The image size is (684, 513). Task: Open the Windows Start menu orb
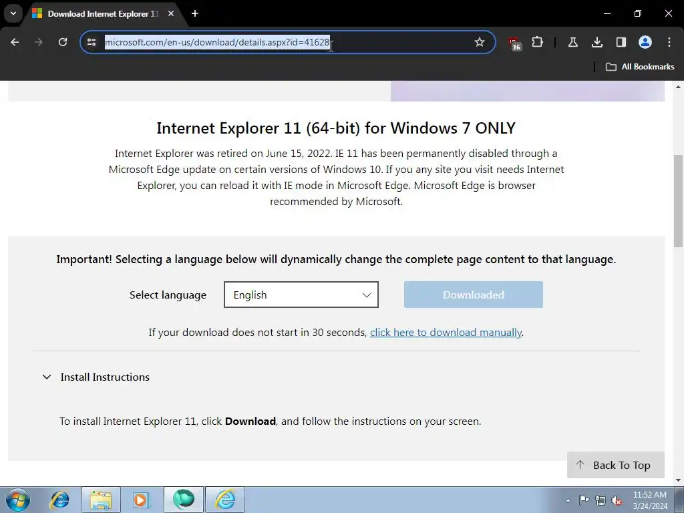pos(18,500)
